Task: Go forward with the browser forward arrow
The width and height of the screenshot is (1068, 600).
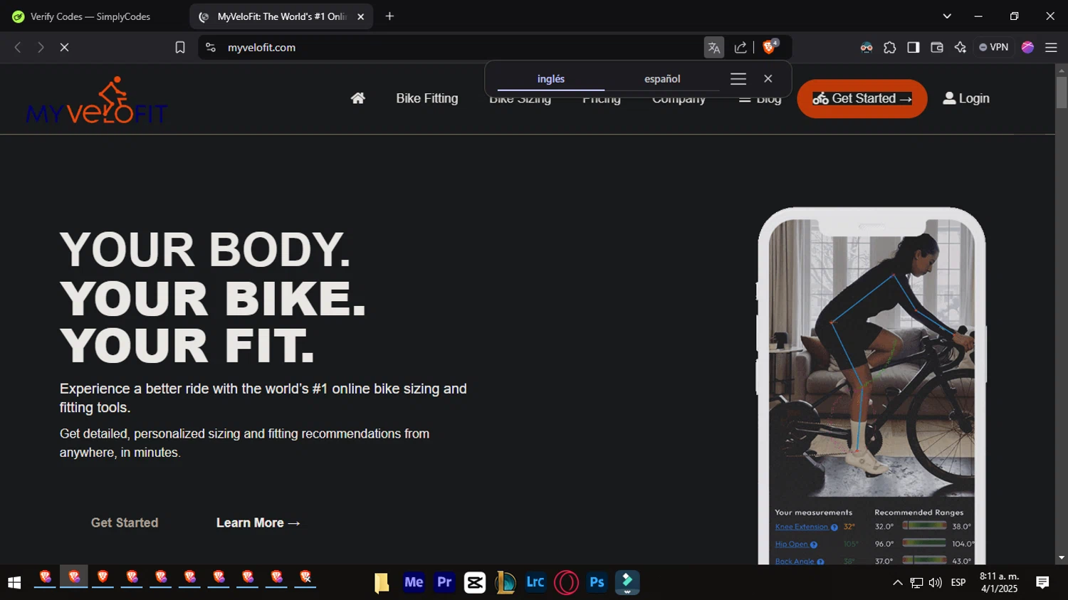Action: tap(41, 48)
